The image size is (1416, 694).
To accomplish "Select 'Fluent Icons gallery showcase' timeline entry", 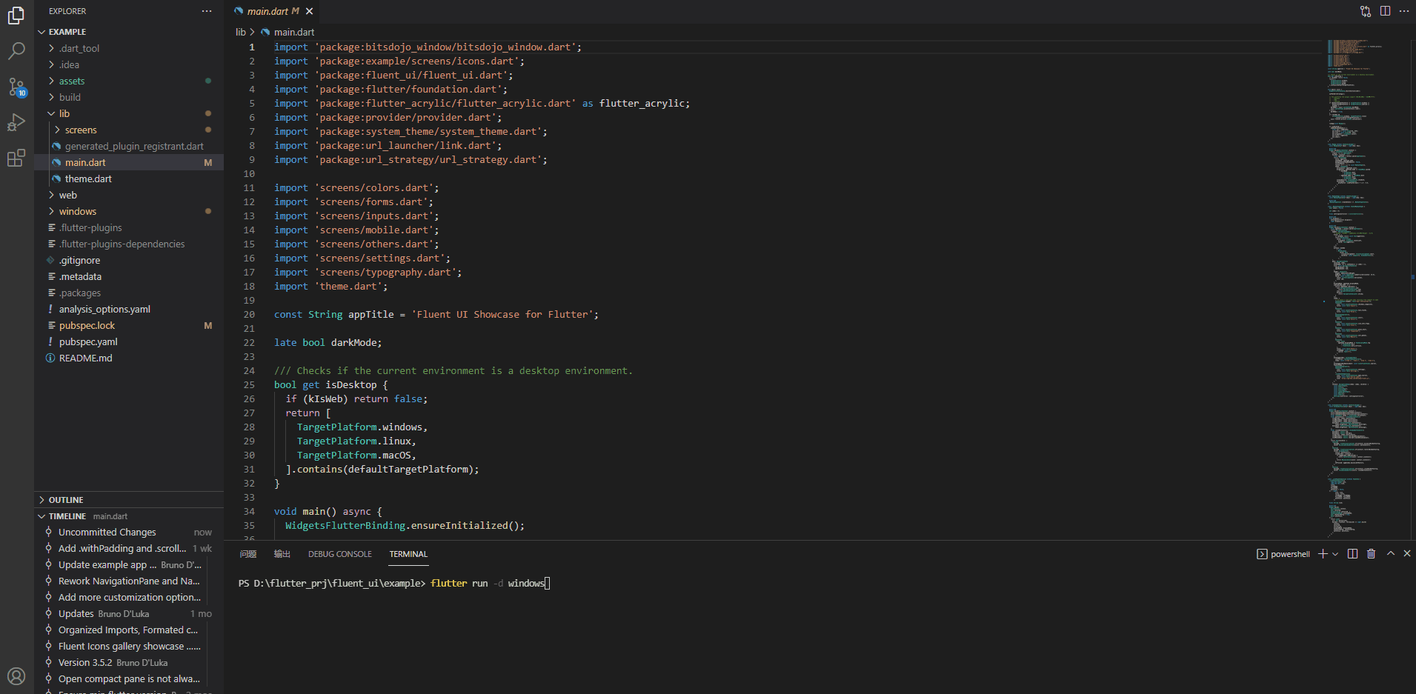I will (130, 647).
